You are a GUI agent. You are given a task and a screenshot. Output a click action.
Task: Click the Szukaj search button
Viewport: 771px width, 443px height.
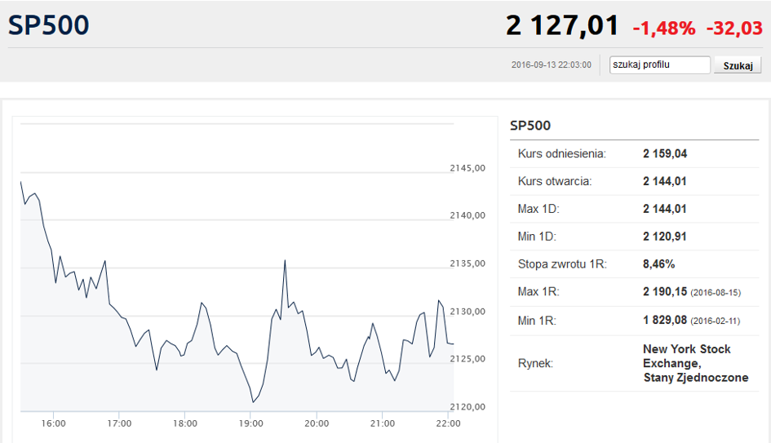pyautogui.click(x=738, y=65)
